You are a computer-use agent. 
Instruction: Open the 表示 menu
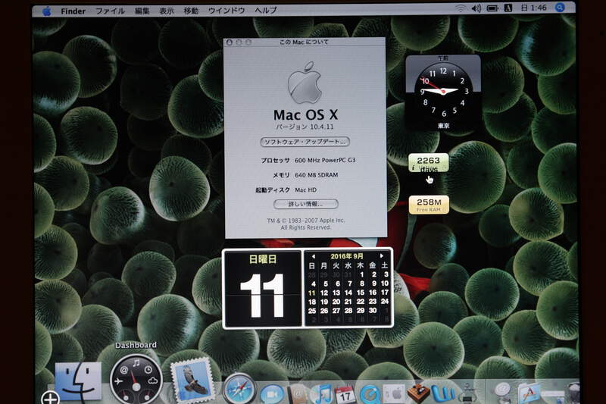click(x=167, y=11)
